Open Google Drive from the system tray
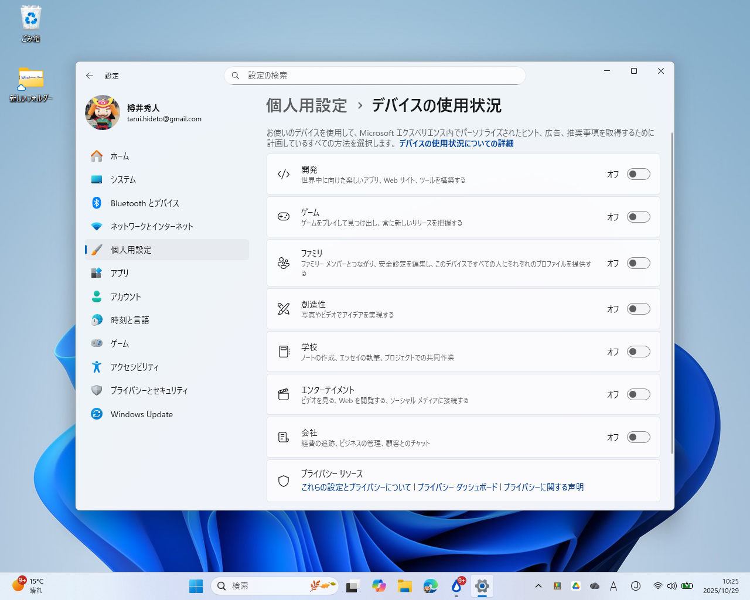Viewport: 750px width, 600px height. tap(575, 585)
